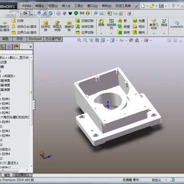Open the 工具 Tools menu
Viewport: 184px width, 184px height.
[79, 6]
